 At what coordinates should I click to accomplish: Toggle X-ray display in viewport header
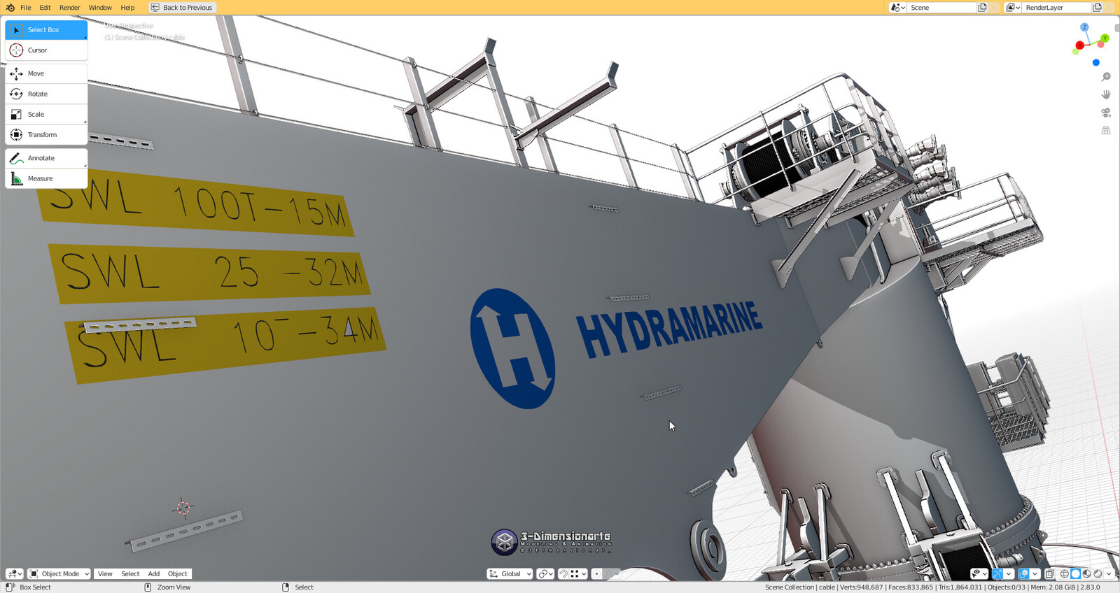click(1049, 573)
